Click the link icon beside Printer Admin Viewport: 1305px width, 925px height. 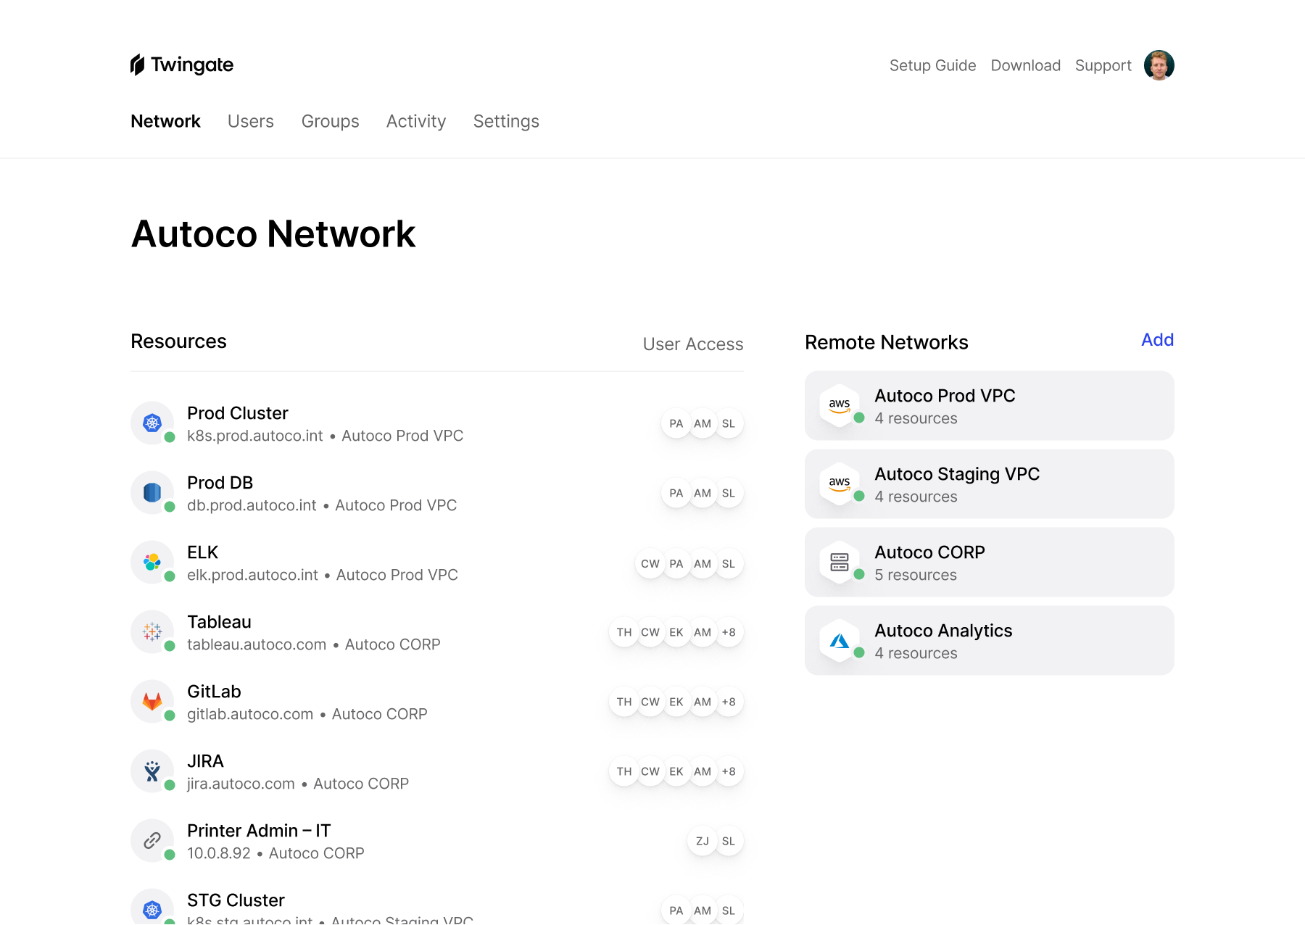152,840
